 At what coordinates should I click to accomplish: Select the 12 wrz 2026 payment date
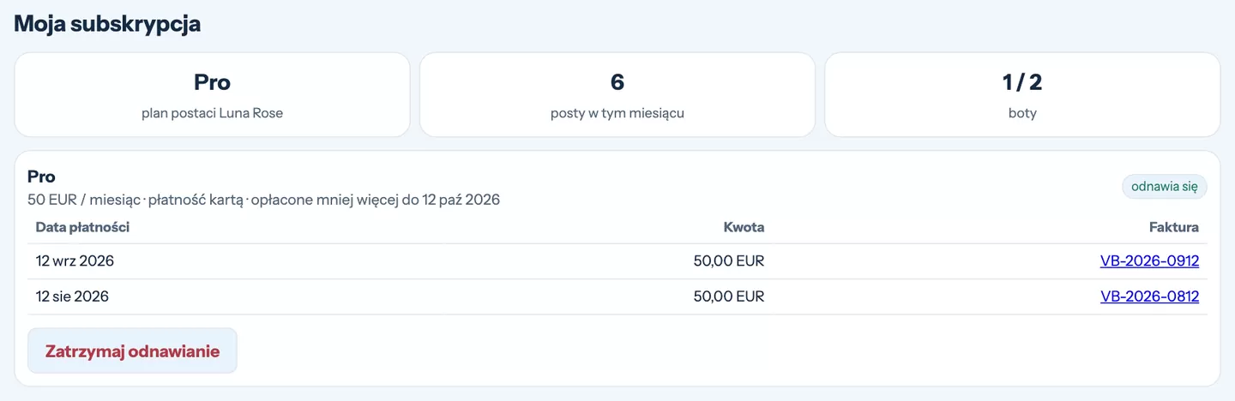pos(75,261)
